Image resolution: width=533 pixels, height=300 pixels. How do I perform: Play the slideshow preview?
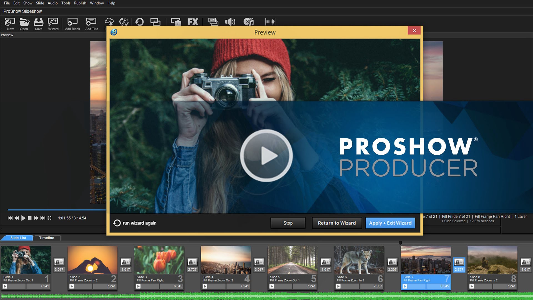click(x=23, y=218)
